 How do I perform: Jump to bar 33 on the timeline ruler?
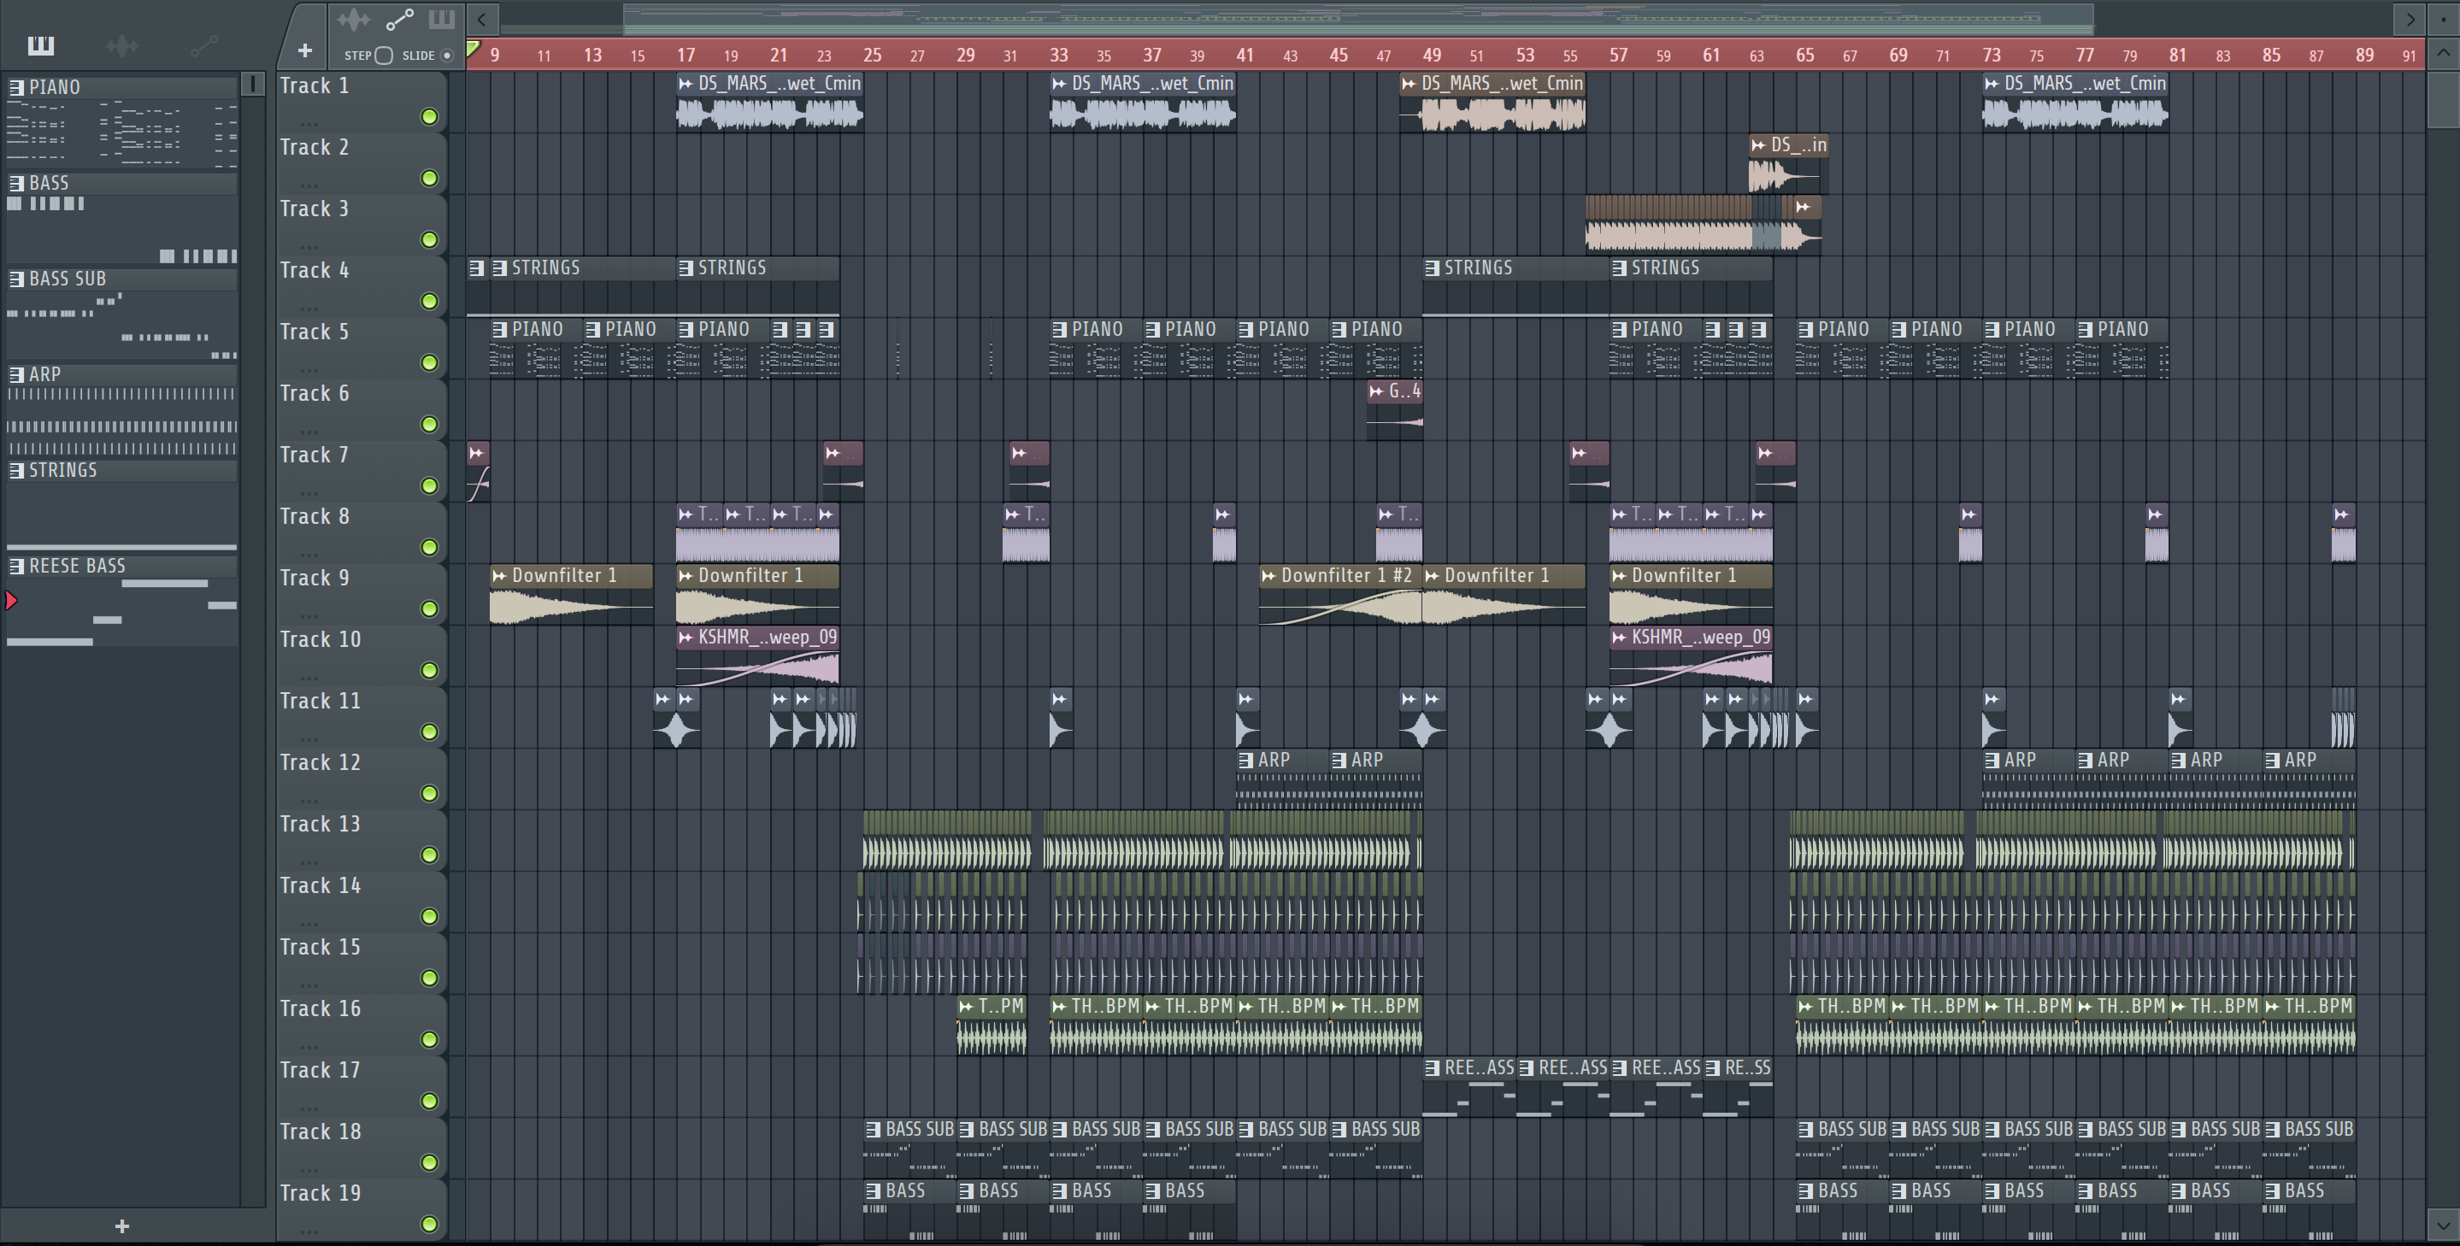click(x=1059, y=56)
